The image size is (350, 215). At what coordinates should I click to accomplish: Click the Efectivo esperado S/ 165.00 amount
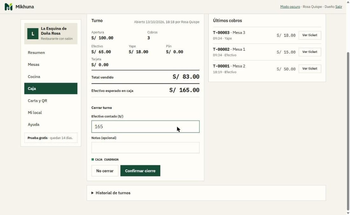click(x=184, y=90)
